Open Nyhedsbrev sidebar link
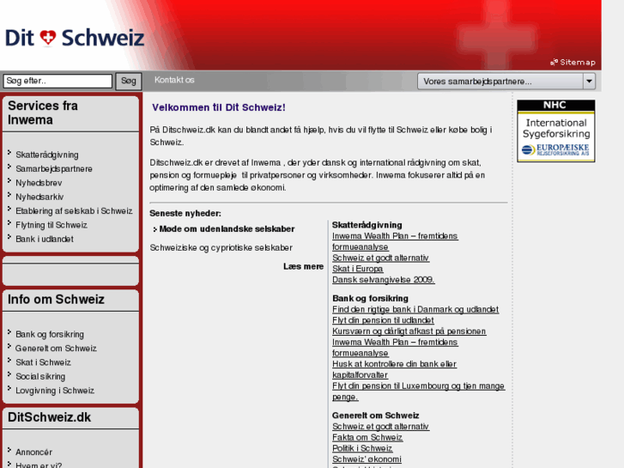 click(x=39, y=183)
